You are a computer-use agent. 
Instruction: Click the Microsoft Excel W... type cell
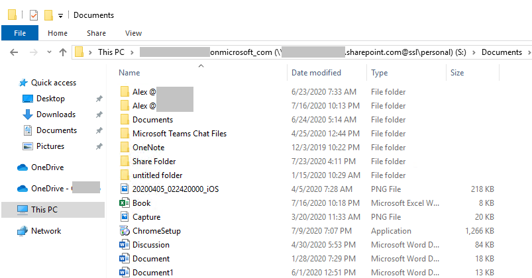(x=405, y=203)
